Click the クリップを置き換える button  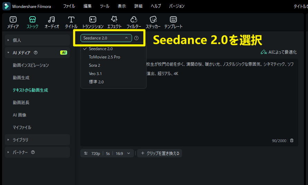click(x=160, y=154)
